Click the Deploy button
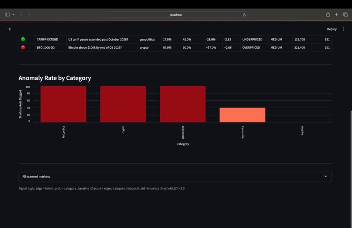Viewport: 352px width, 228px height. [331, 29]
